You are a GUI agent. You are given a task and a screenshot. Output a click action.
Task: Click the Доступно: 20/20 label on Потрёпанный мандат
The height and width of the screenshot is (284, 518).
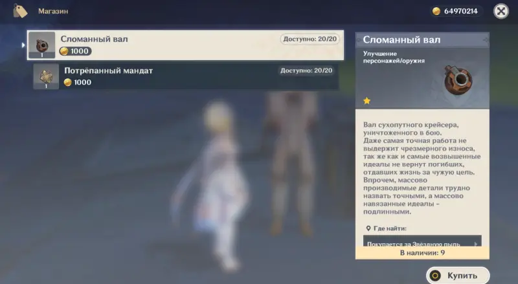(x=307, y=70)
